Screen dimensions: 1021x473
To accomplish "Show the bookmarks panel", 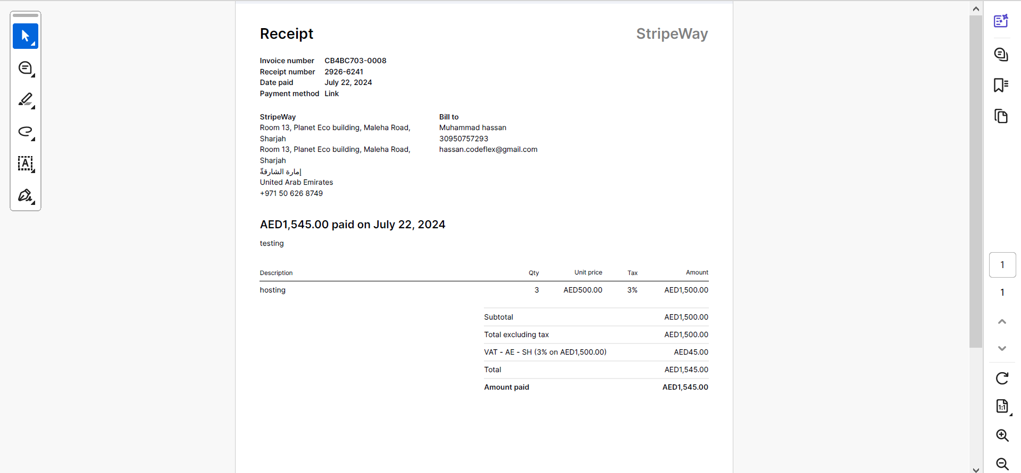I will click(1001, 85).
